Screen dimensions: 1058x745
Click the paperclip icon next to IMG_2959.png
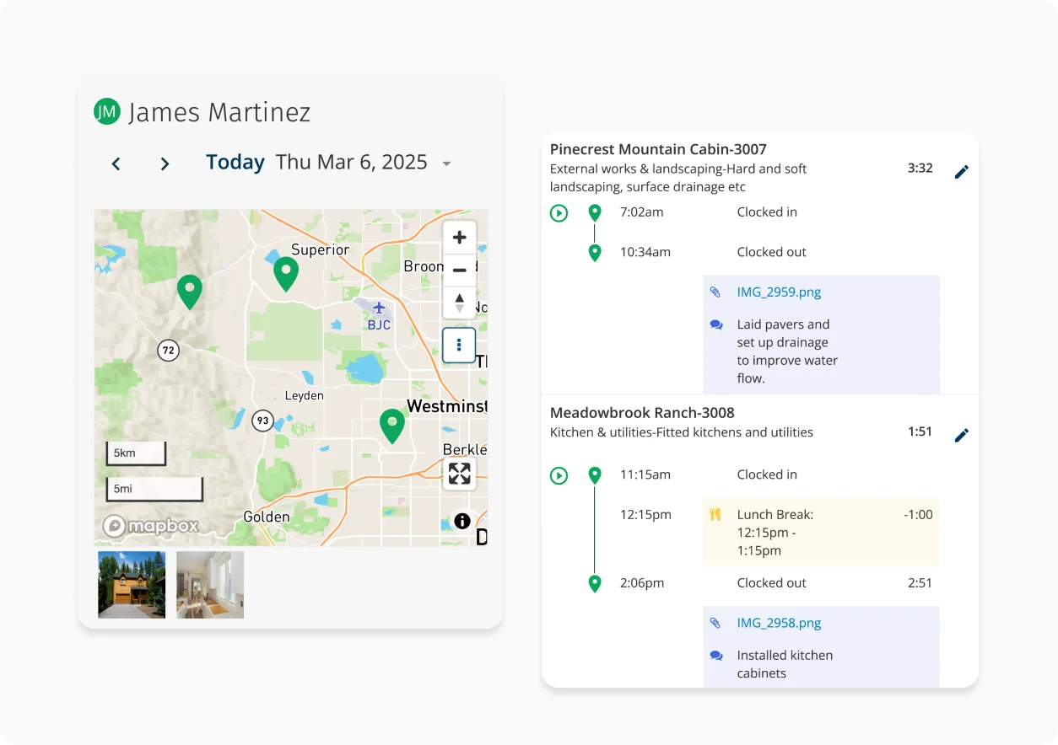tap(716, 292)
